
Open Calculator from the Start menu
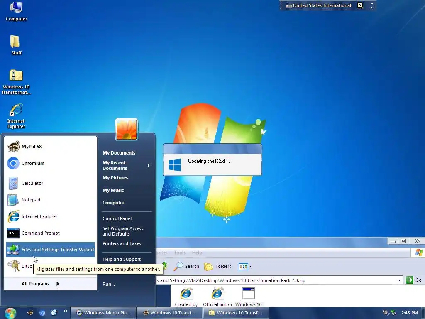tap(50, 183)
